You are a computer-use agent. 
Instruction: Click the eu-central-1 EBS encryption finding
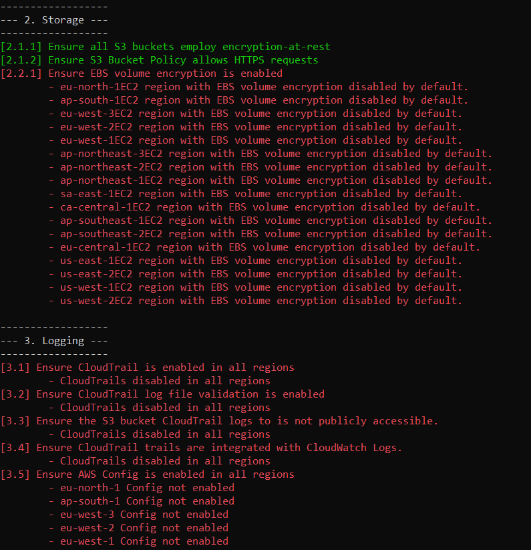click(264, 247)
